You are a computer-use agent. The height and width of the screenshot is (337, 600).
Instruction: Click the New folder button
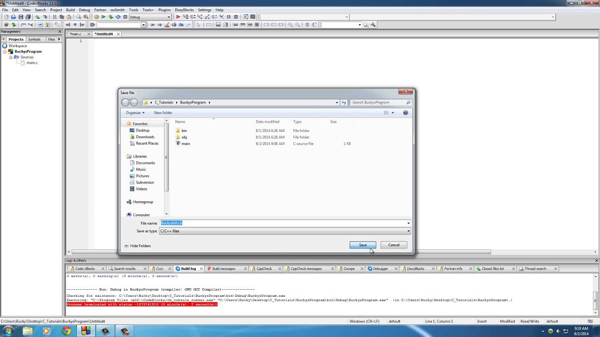coord(163,113)
